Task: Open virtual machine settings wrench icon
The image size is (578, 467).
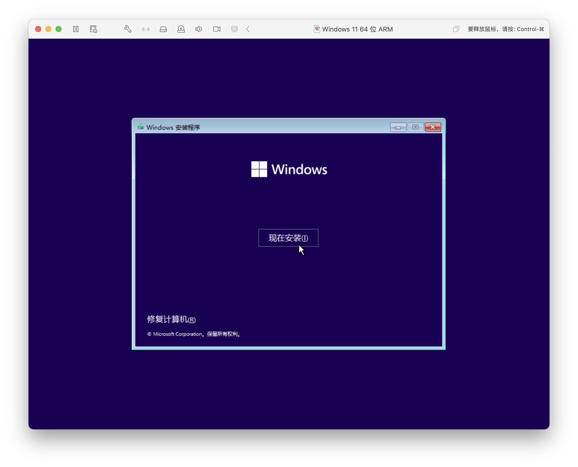Action: tap(127, 29)
